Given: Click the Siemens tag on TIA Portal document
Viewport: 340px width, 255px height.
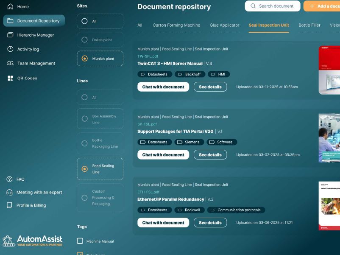Looking at the screenshot, I should click(x=189, y=142).
